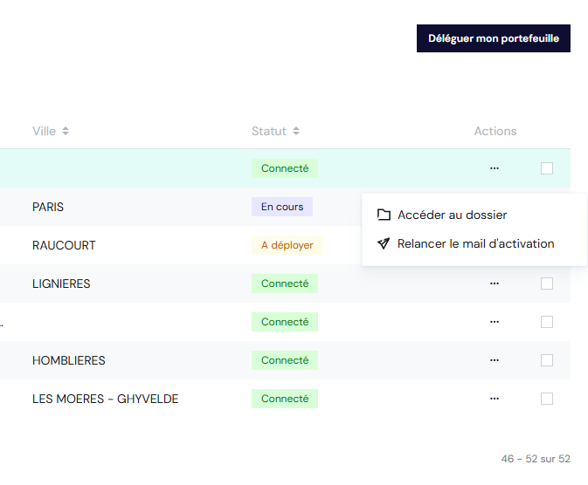Click the PARIS city cell
The height and width of the screenshot is (485, 588).
48,207
